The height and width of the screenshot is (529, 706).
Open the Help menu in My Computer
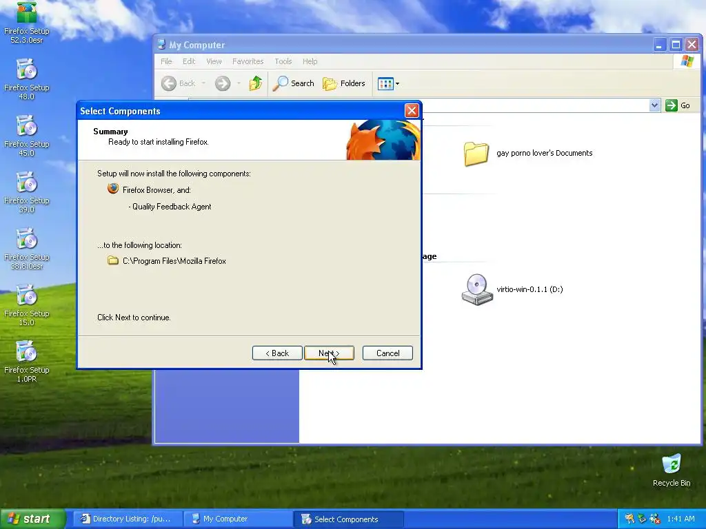coord(310,61)
